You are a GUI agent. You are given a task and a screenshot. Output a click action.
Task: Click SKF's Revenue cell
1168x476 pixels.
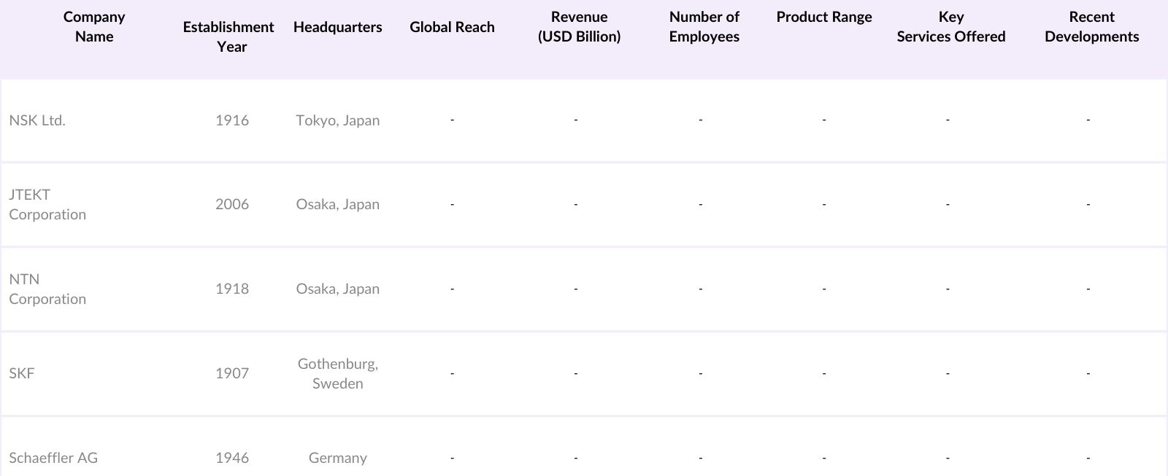click(576, 373)
